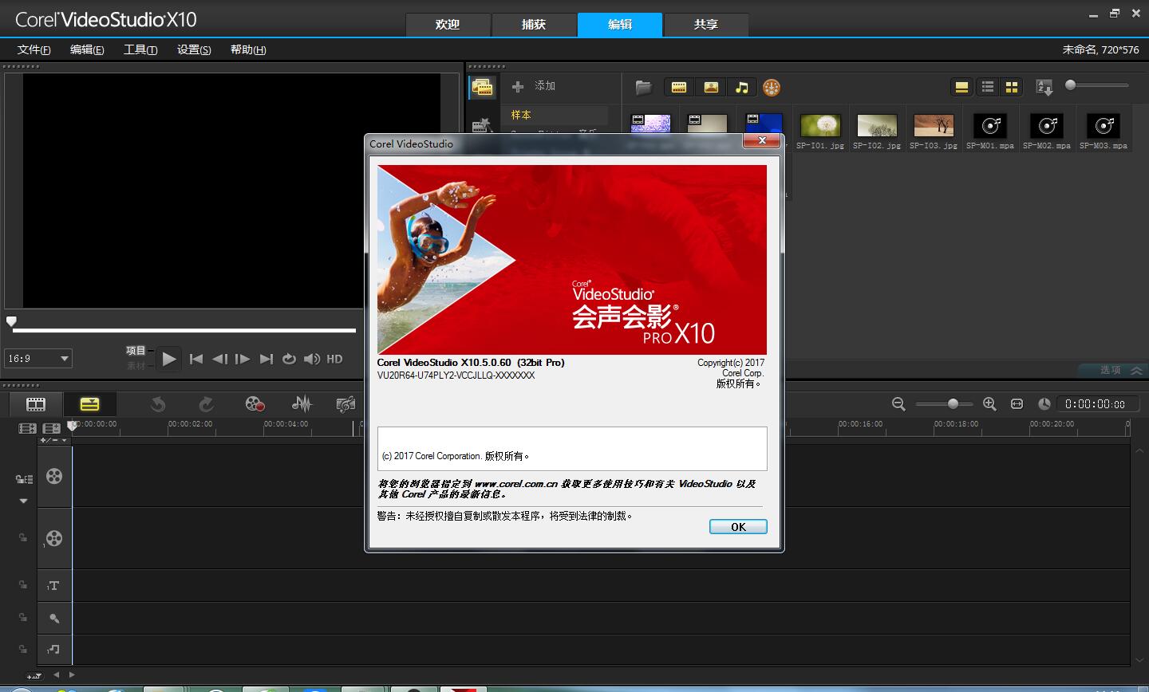Click the overlay track reel button
Image resolution: width=1149 pixels, height=692 pixels.
click(x=54, y=538)
